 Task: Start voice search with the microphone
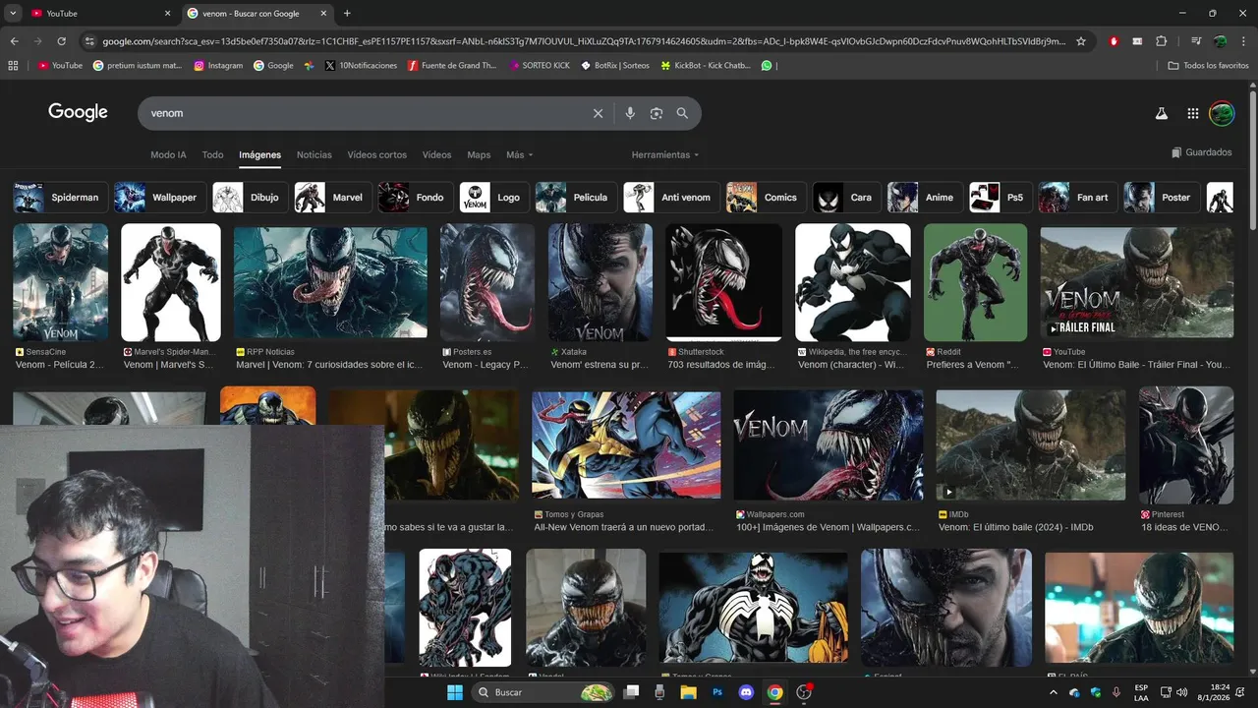tap(630, 113)
